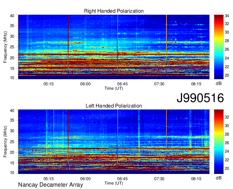The image size is (233, 189).
Task: Click the 25 frequency tick on top plot
Action: click(12, 47)
